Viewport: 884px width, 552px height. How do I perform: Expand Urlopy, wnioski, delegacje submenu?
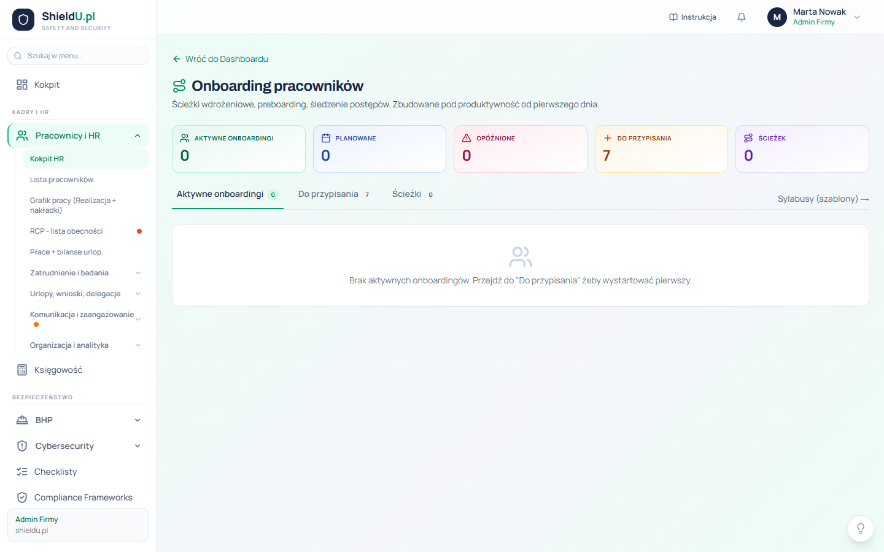point(138,294)
